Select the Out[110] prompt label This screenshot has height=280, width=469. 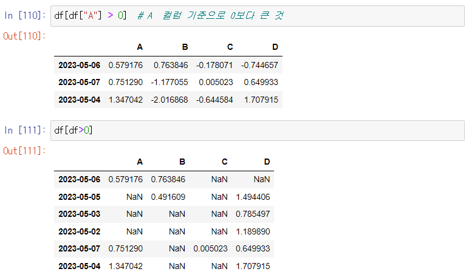24,36
